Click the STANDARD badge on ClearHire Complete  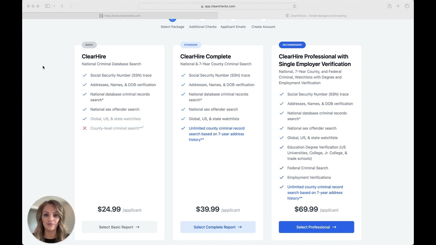click(191, 45)
